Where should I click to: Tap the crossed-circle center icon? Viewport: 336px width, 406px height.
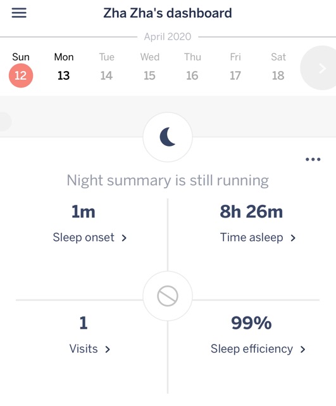[x=168, y=296]
